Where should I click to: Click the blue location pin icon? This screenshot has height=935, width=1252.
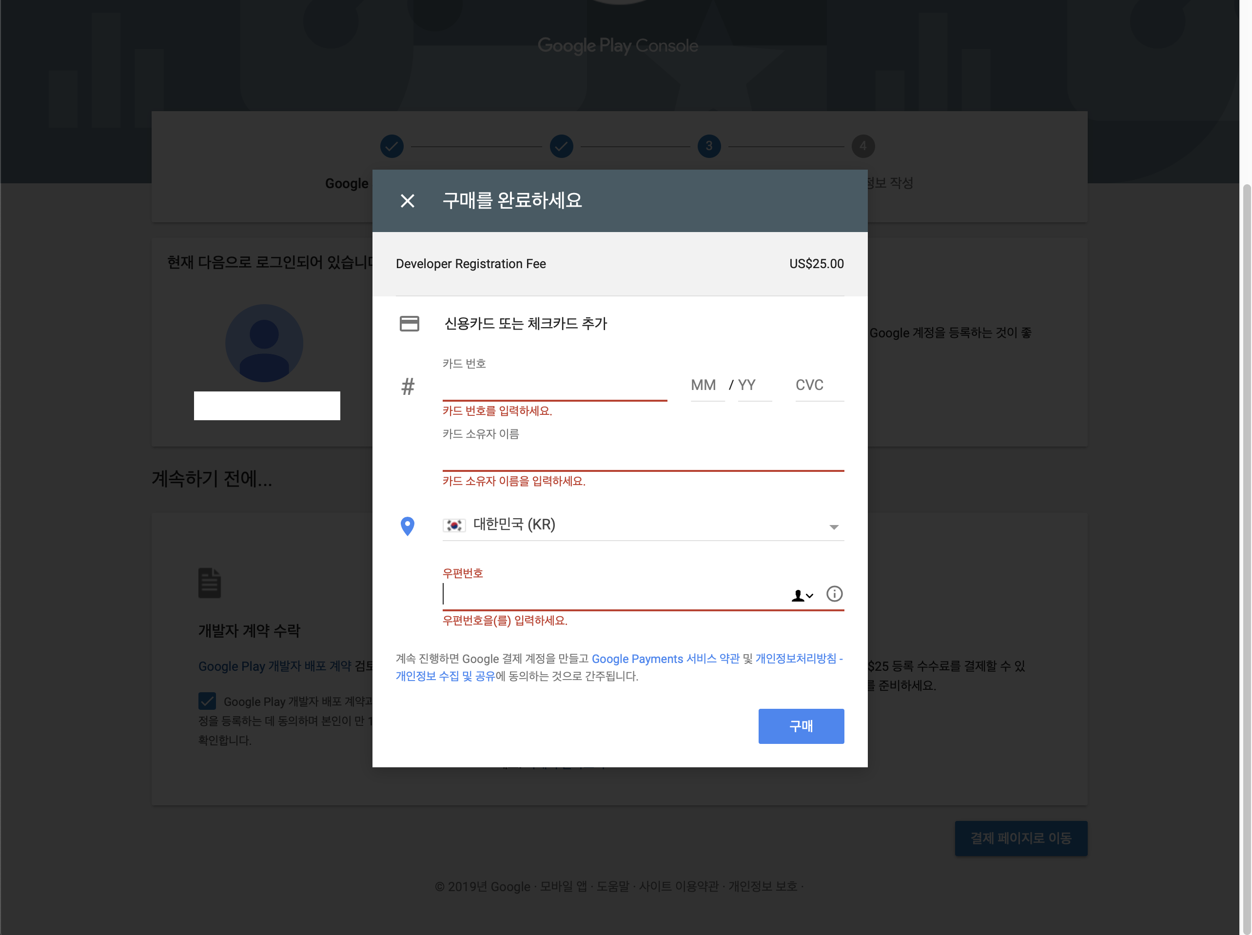(407, 526)
